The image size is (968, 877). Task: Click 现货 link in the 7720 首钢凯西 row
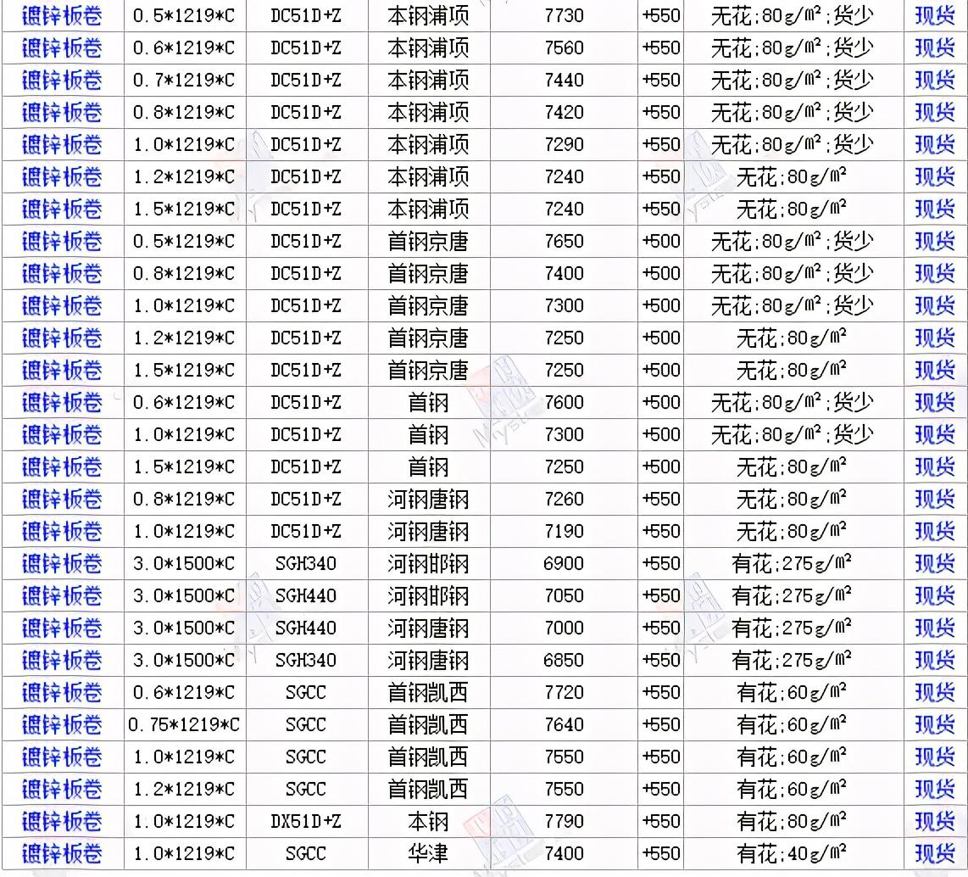click(x=935, y=692)
